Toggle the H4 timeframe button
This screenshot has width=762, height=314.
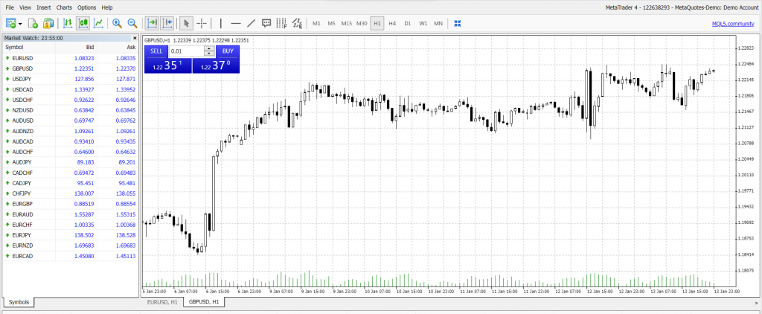[392, 23]
